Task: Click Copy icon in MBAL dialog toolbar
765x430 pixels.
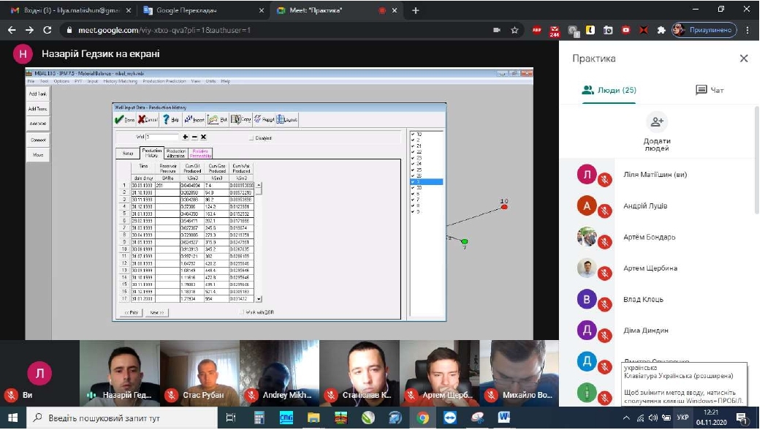Action: pyautogui.click(x=240, y=120)
